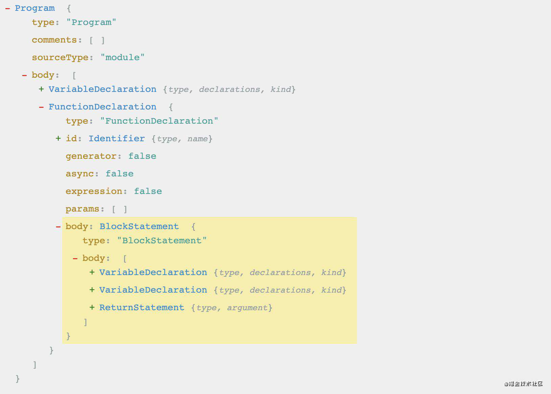The width and height of the screenshot is (551, 394).
Task: Expand the first VariableDeclaration inside BlockStatement
Action: (92, 272)
